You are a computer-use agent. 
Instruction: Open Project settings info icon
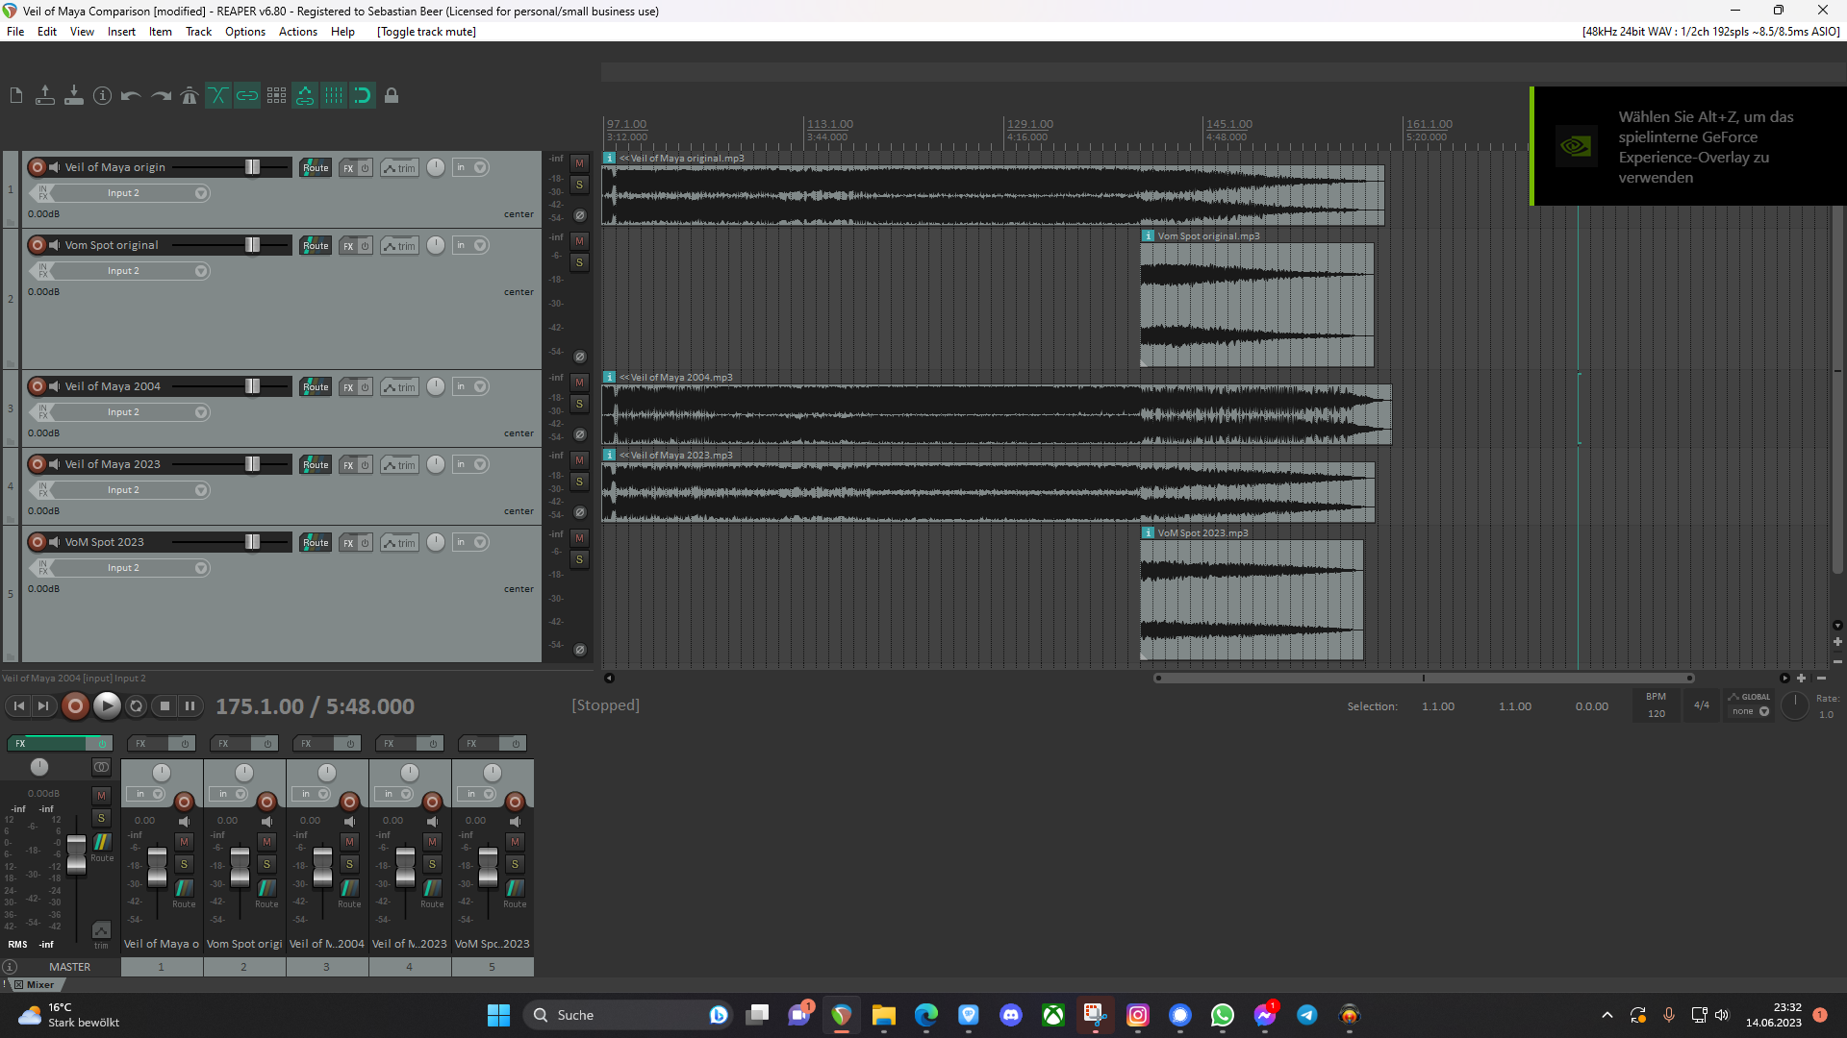[x=103, y=95]
